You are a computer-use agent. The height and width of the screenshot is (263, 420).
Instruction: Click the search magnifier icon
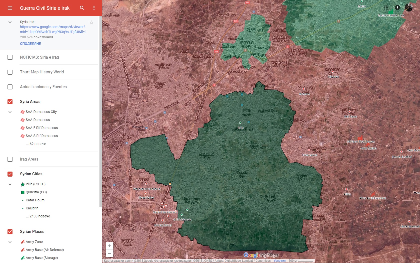(x=82, y=8)
